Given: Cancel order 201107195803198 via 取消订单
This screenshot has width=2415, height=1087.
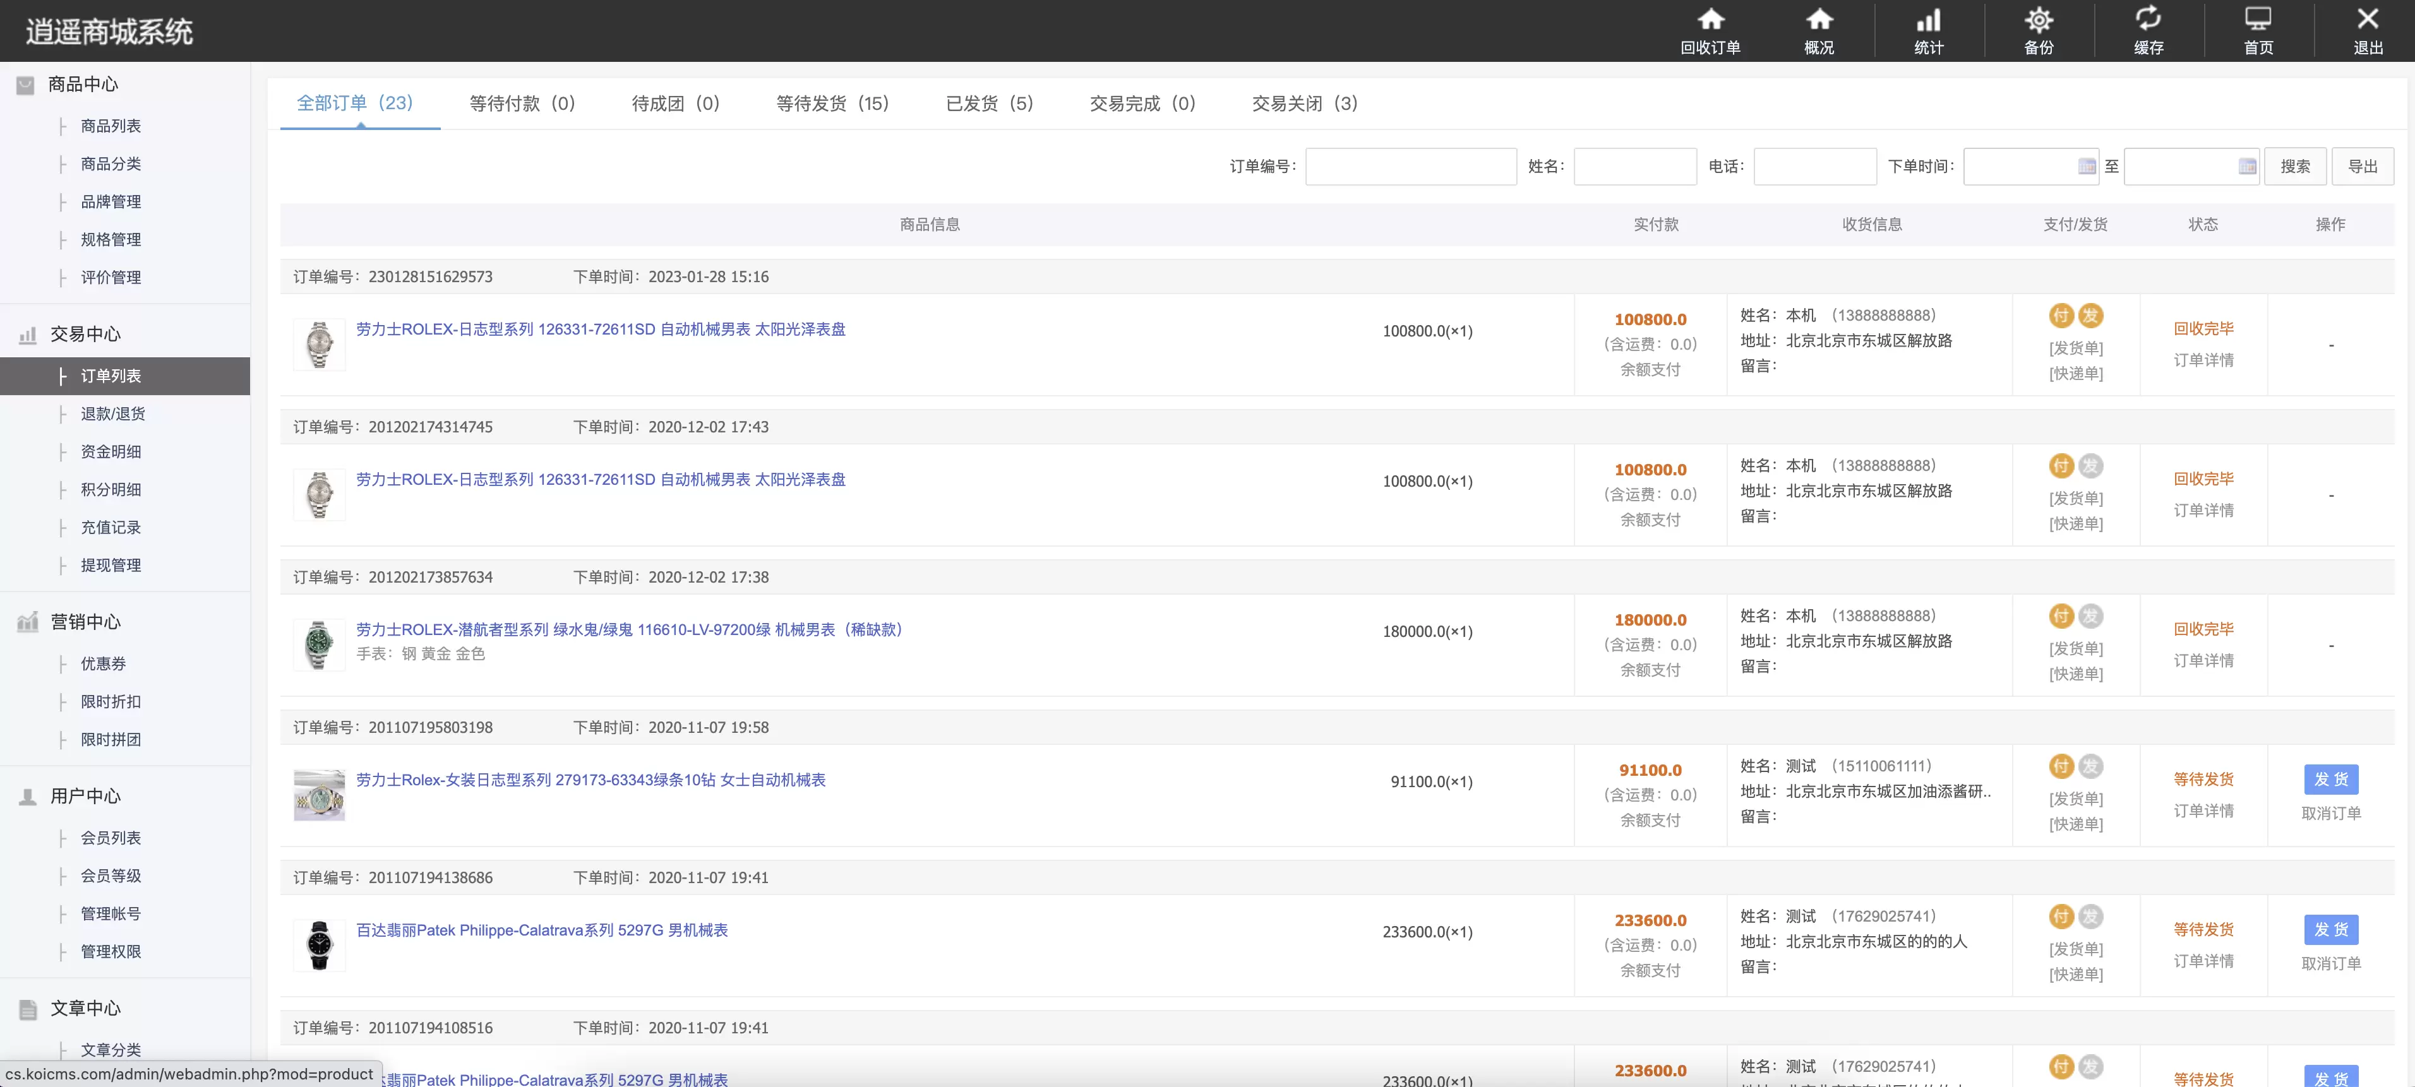Looking at the screenshot, I should pyautogui.click(x=2332, y=814).
